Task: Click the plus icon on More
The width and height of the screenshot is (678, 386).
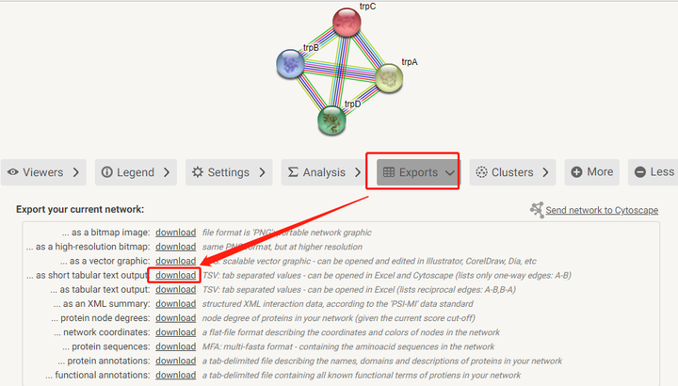Action: [574, 172]
